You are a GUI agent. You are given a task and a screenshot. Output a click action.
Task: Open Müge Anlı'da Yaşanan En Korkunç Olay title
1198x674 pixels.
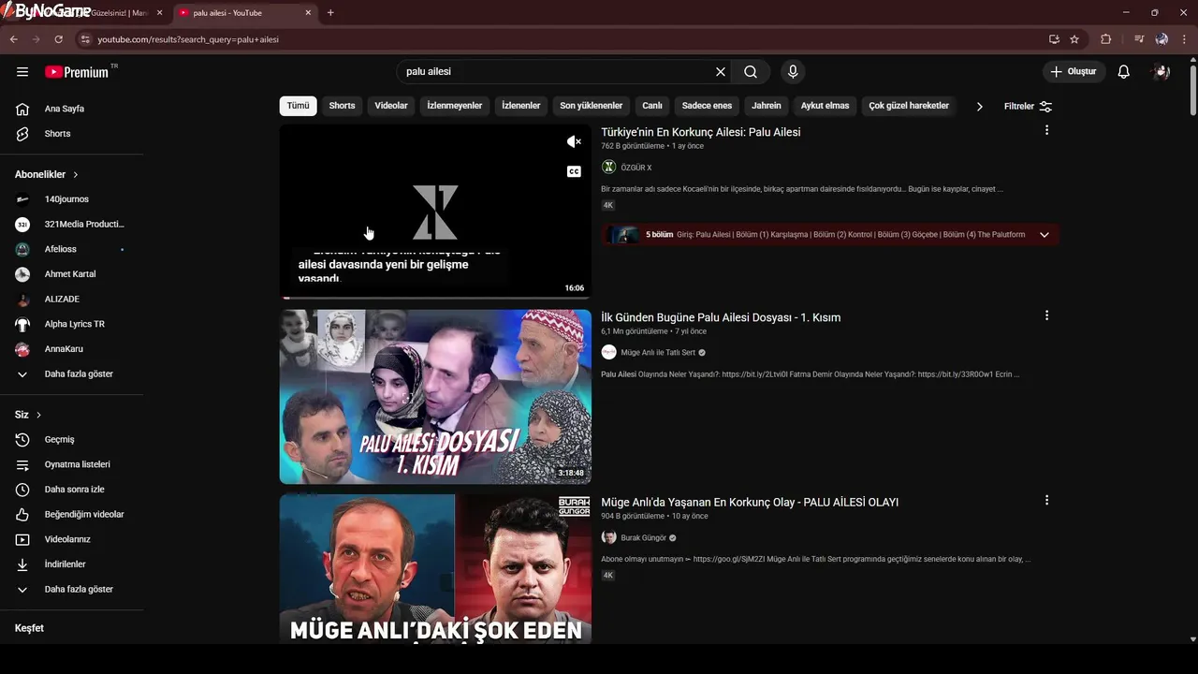tap(750, 503)
